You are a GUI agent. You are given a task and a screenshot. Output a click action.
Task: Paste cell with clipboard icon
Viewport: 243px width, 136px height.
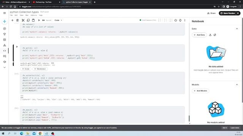coord(33,20)
